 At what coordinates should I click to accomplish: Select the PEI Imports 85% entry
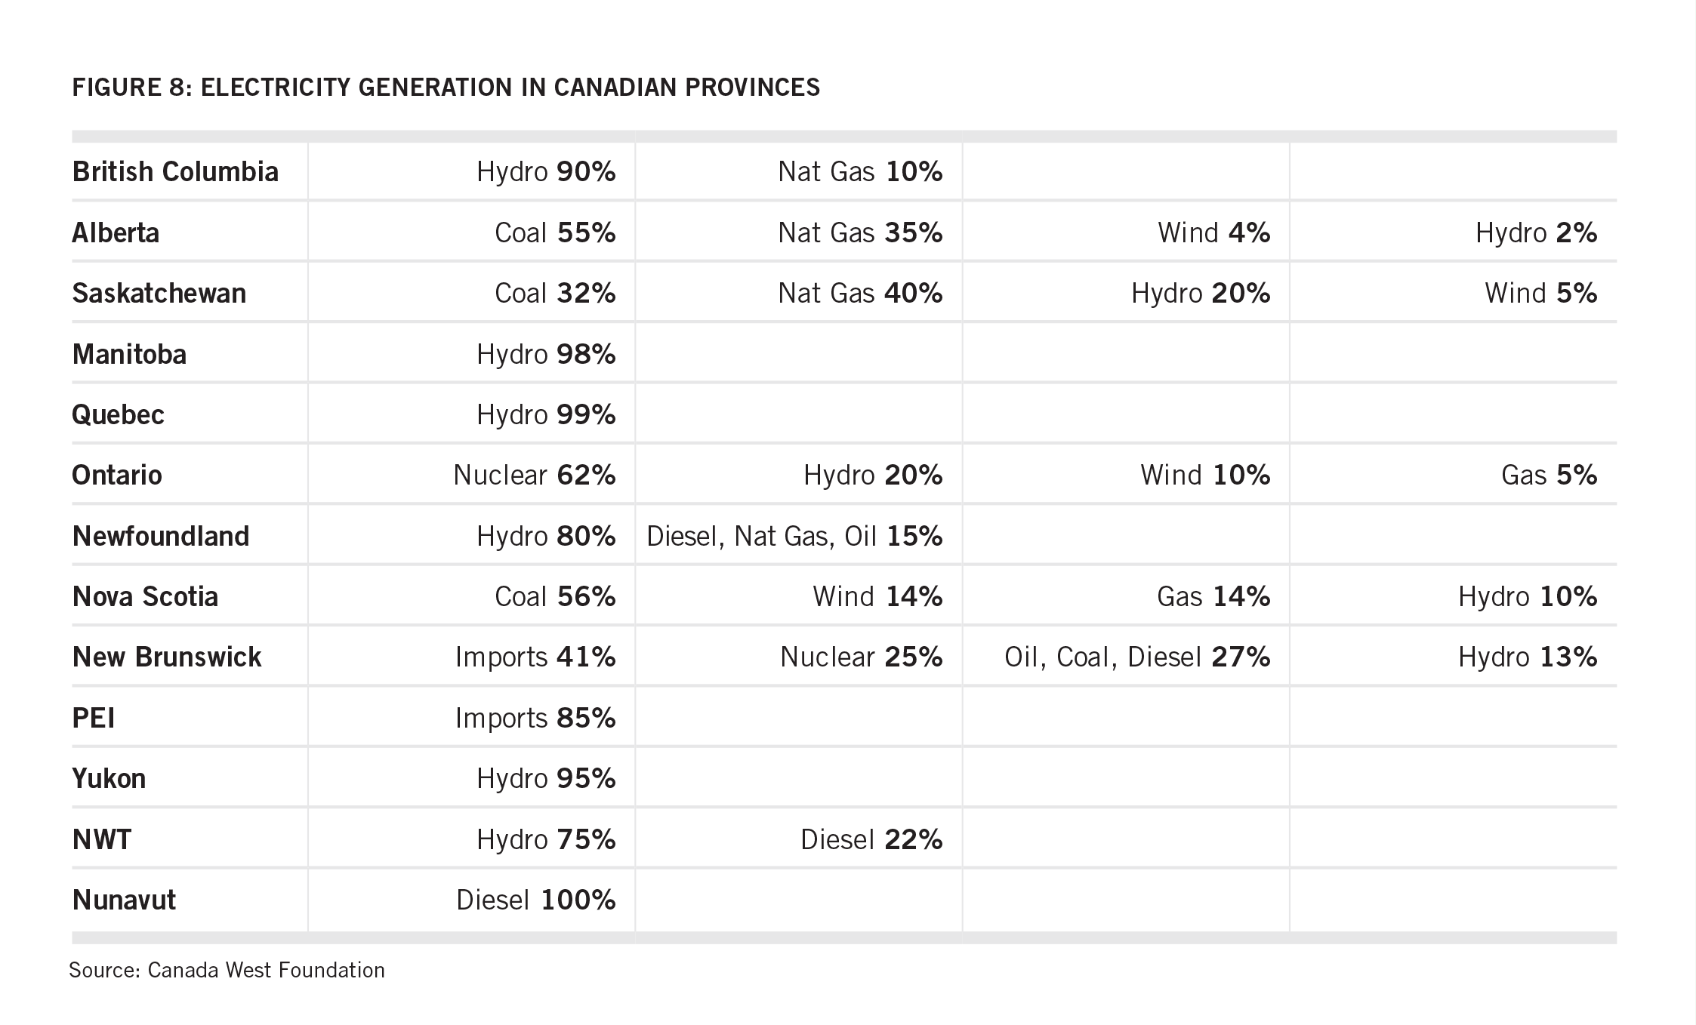[x=535, y=718]
